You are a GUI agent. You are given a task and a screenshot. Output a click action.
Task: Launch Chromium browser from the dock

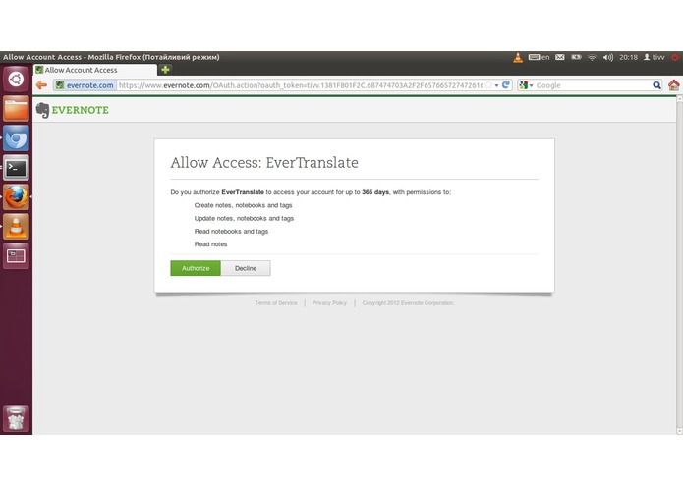(x=16, y=138)
